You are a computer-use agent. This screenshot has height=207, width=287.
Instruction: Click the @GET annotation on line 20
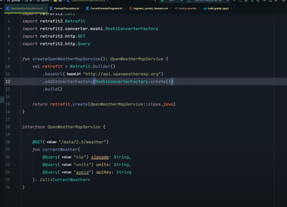37,142
